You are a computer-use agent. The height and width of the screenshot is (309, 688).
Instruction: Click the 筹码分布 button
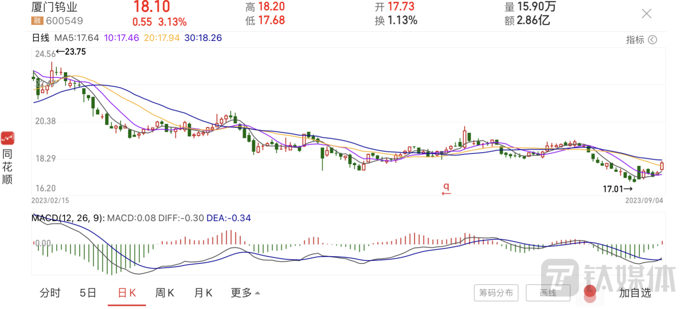click(x=496, y=293)
